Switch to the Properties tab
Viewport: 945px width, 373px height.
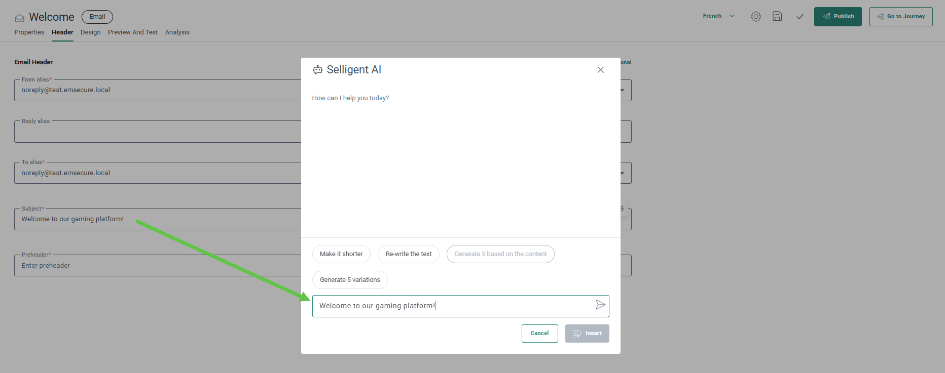point(29,32)
